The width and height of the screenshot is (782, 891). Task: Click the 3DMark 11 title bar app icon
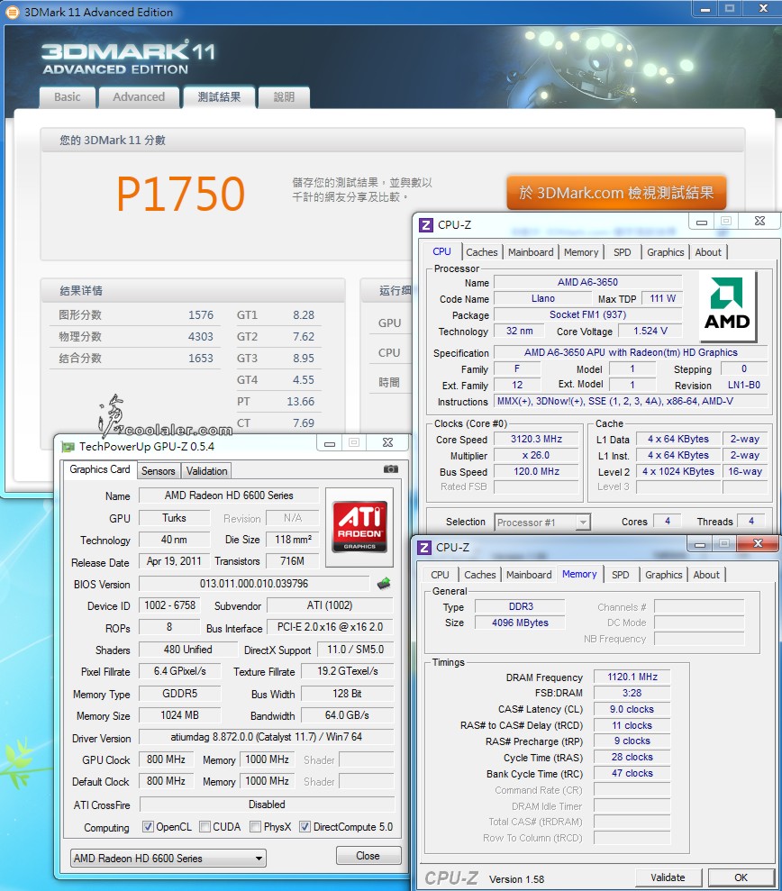coord(12,12)
